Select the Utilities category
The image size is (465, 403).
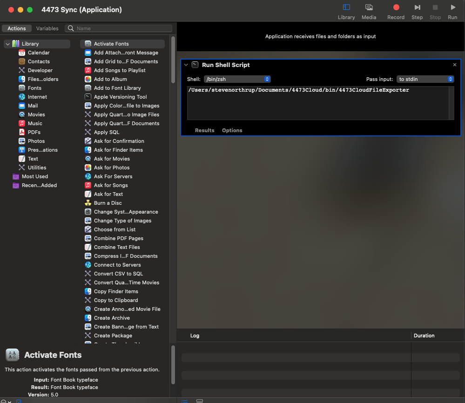click(37, 168)
